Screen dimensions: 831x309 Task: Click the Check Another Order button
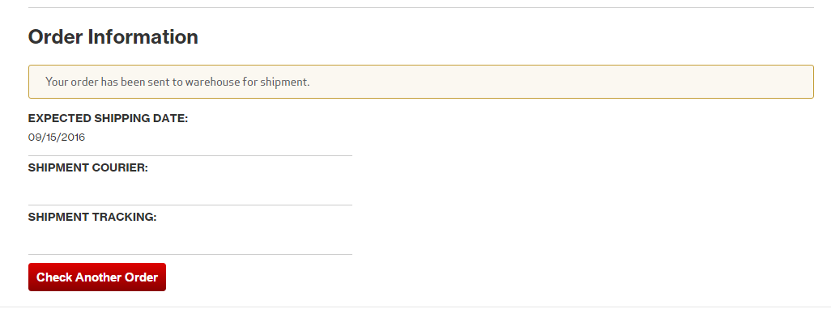point(97,277)
